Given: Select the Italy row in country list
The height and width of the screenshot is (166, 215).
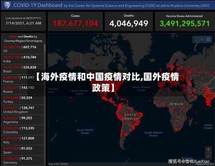Looking at the screenshot, I should (22, 140).
